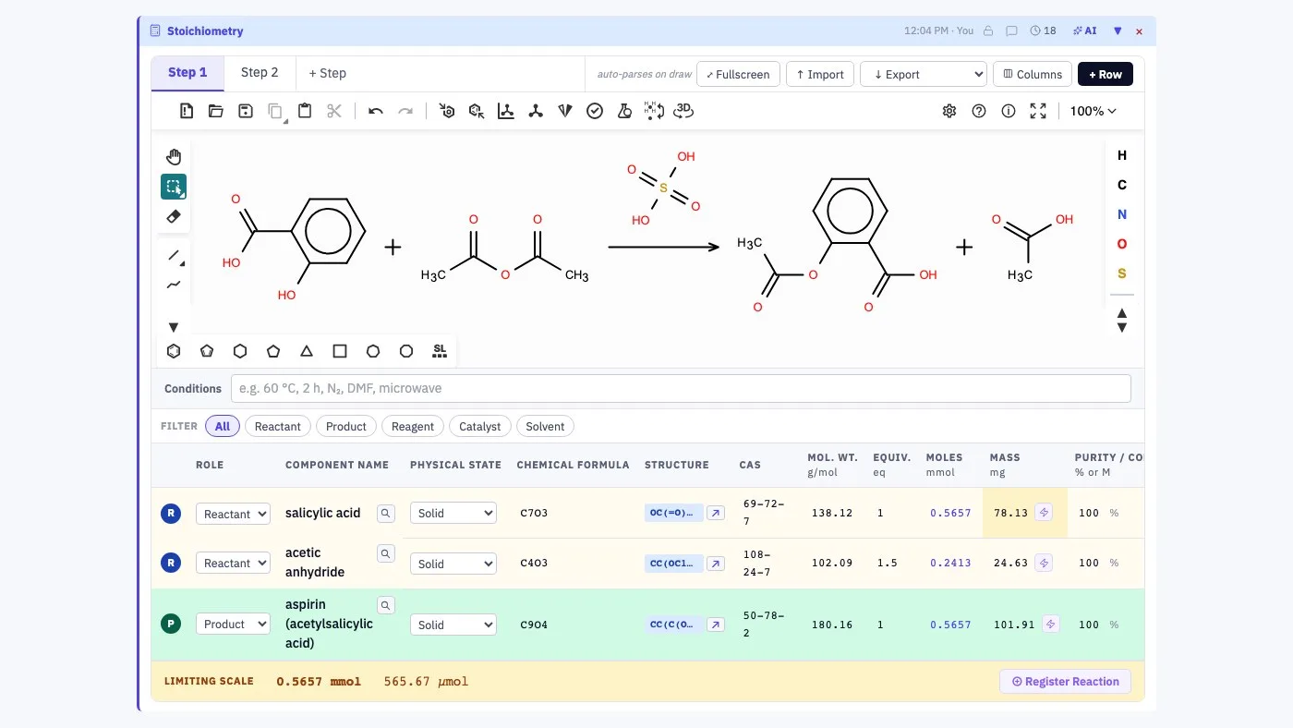This screenshot has width=1293, height=728.
Task: Add a row with + Row
Action: [x=1106, y=74]
